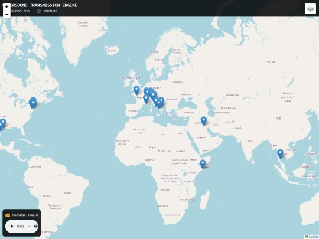Open the Leaflet attribution link
Viewport: 319px width, 239px height.
(313, 237)
